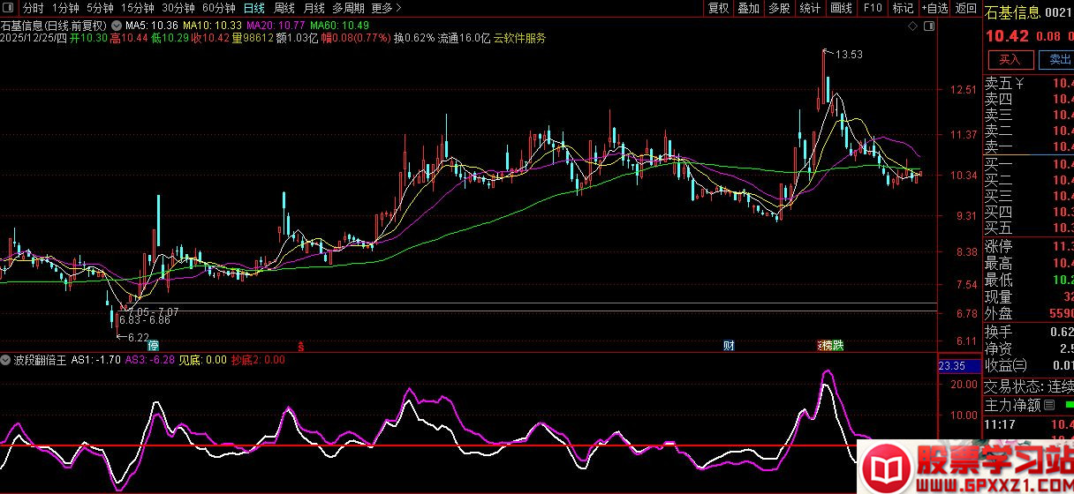The height and width of the screenshot is (494, 1074).
Task: Expand the 更多 period options
Action: 387,8
